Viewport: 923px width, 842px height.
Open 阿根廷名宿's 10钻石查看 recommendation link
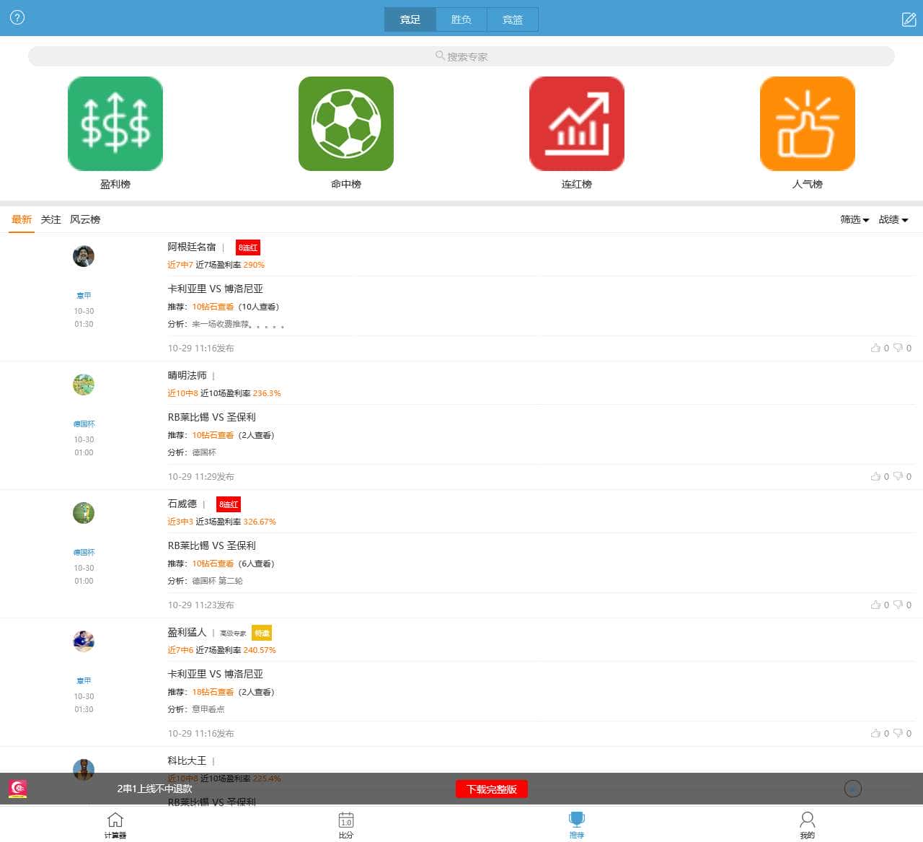213,307
